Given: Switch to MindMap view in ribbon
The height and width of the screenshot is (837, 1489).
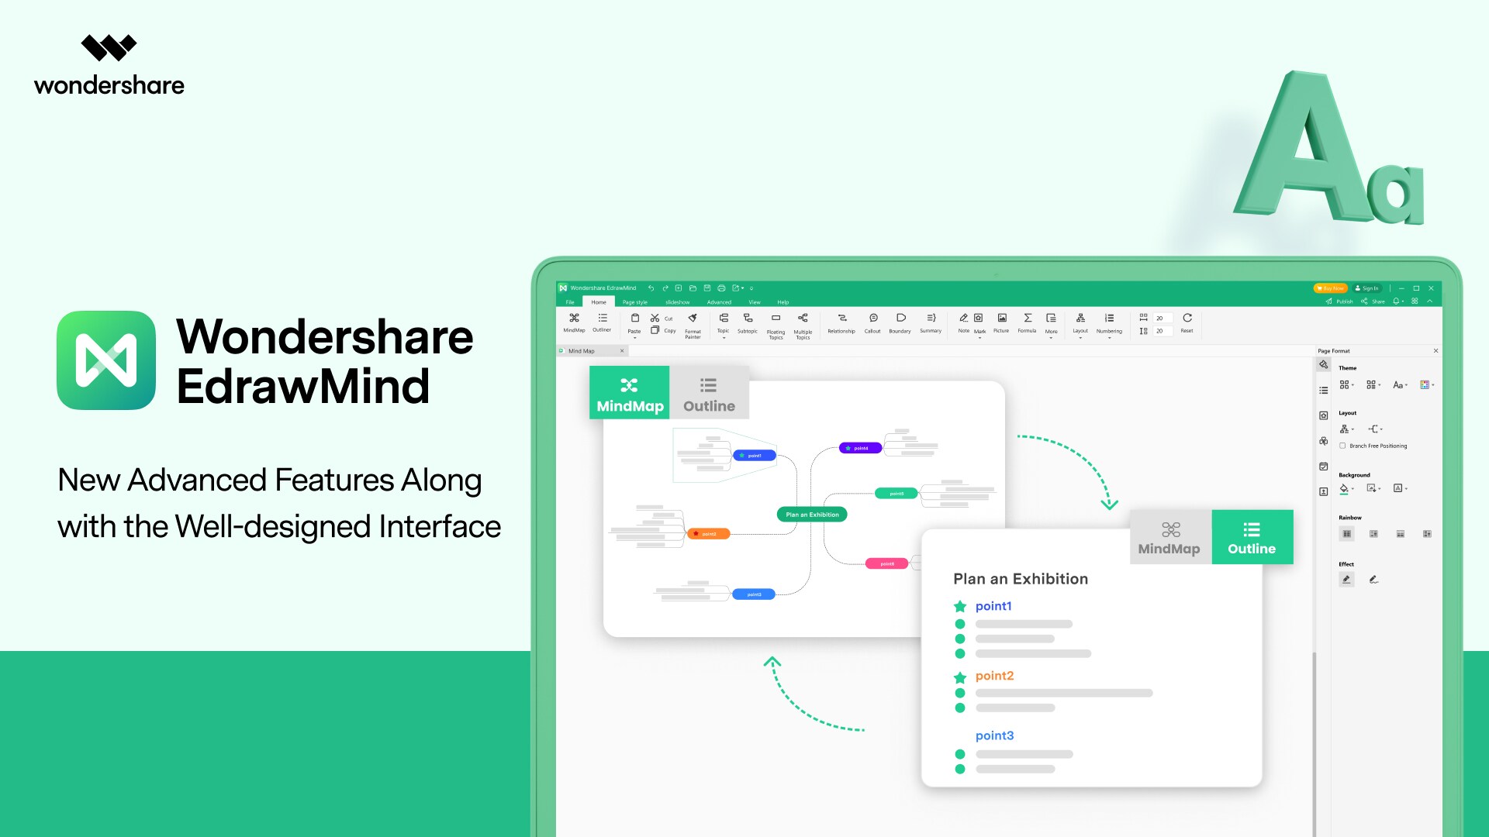Looking at the screenshot, I should [574, 322].
